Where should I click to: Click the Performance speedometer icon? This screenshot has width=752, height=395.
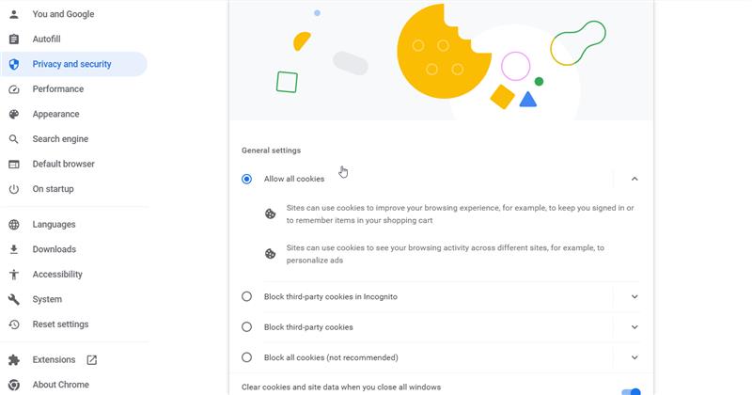(x=14, y=89)
